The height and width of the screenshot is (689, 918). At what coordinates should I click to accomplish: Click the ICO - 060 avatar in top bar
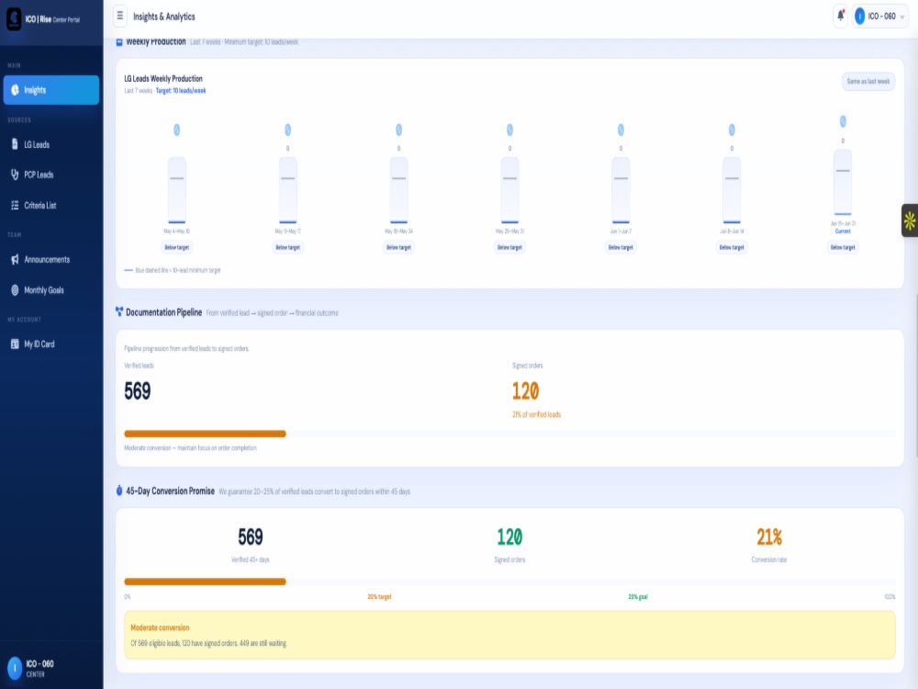pyautogui.click(x=859, y=17)
